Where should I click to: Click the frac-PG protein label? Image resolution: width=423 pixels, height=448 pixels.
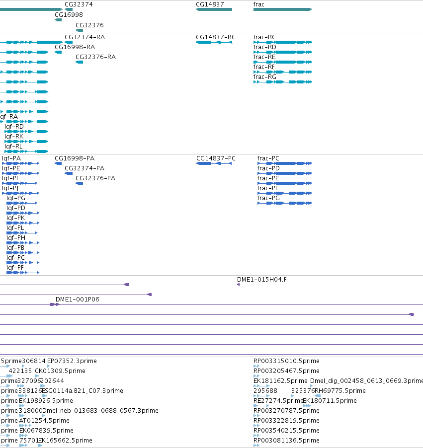pos(268,198)
